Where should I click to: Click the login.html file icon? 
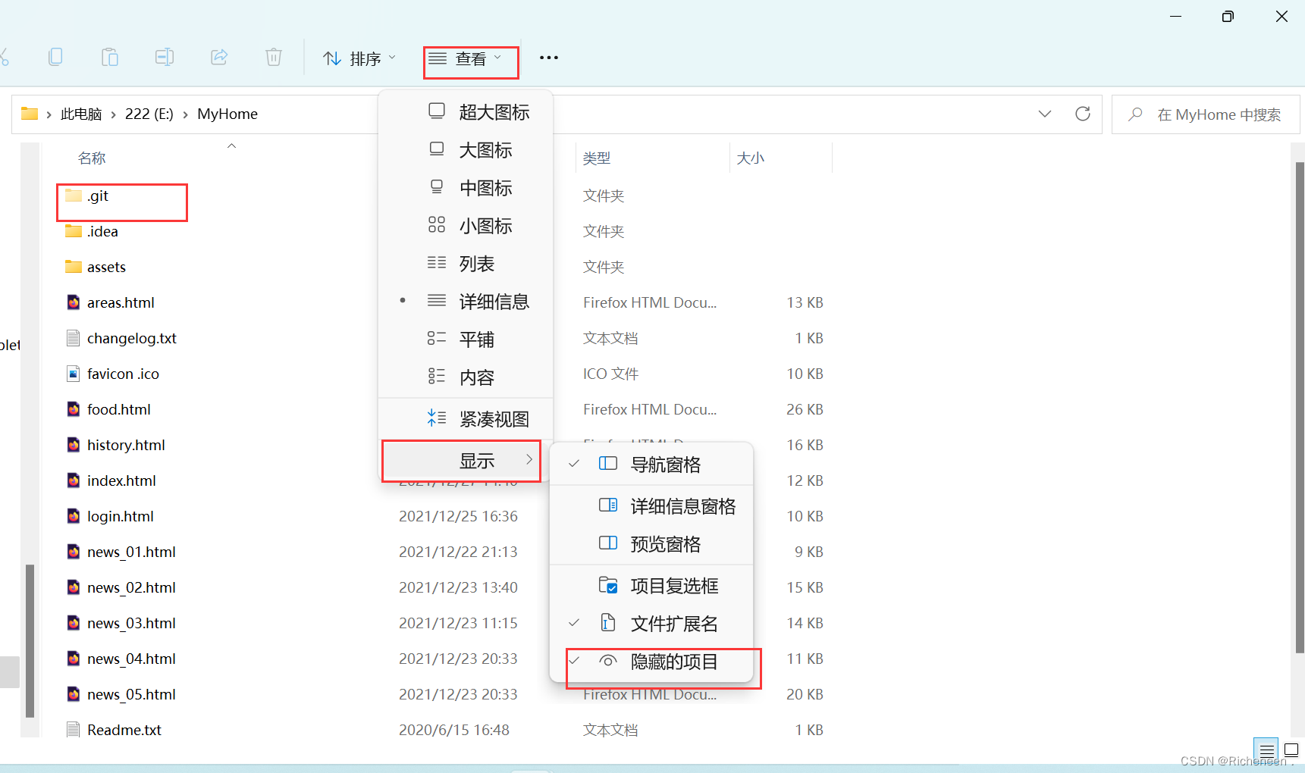(74, 516)
